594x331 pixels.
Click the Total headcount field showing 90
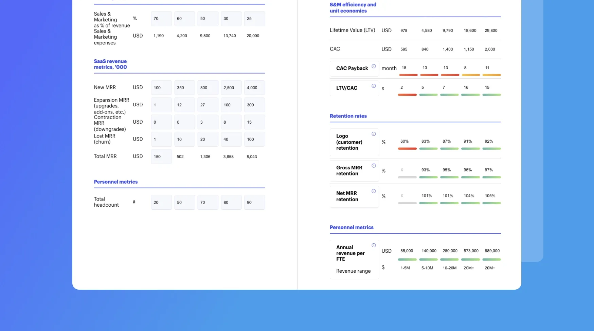[254, 203]
